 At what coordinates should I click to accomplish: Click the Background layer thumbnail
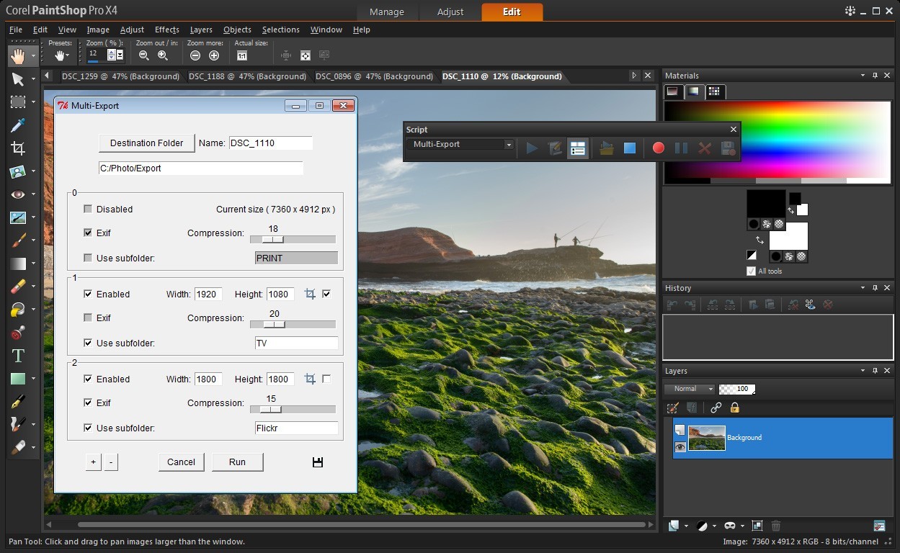705,437
